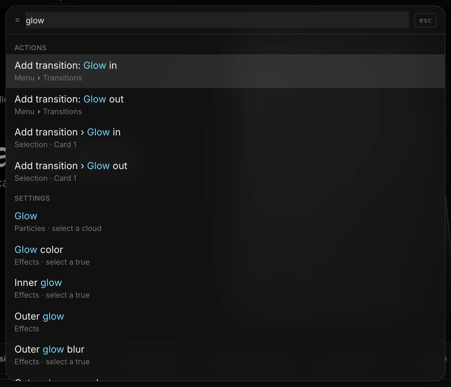Image resolution: width=451 pixels, height=387 pixels.
Task: Open the 'Outer glow' Effects setting
Action: pos(225,322)
